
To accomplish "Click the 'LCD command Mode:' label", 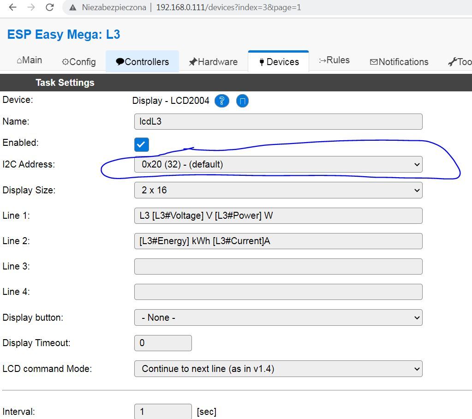I will tap(47, 369).
